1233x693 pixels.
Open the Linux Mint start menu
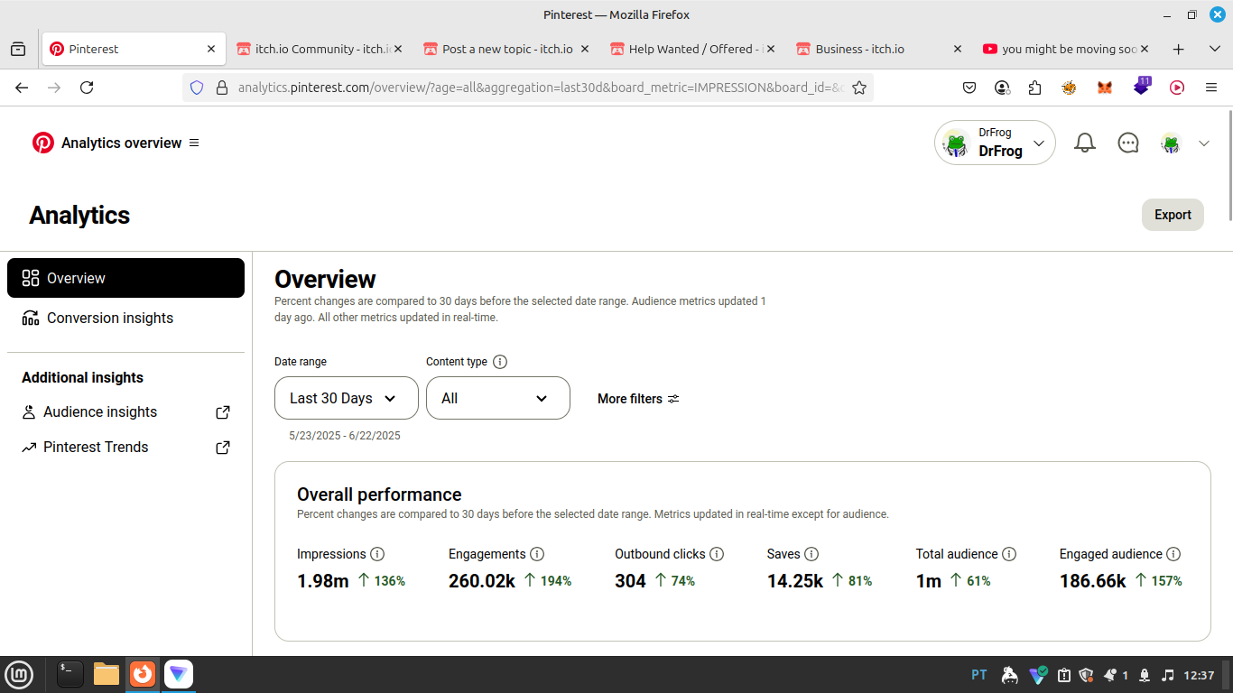[19, 674]
